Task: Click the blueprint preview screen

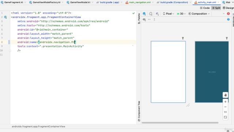Action: pos(212,72)
